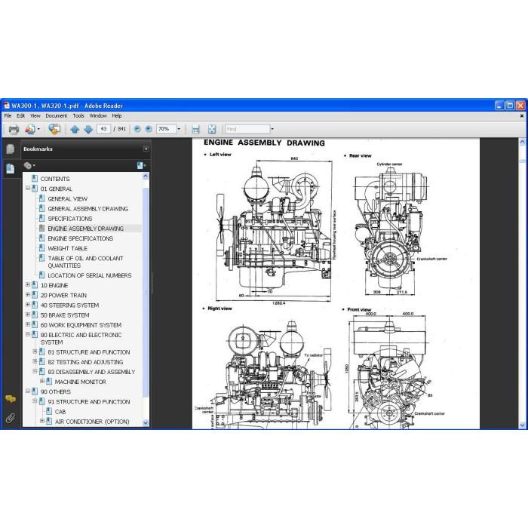Close the document with the menu bar X
Image resolution: width=528 pixels, height=528 pixels.
click(522, 116)
